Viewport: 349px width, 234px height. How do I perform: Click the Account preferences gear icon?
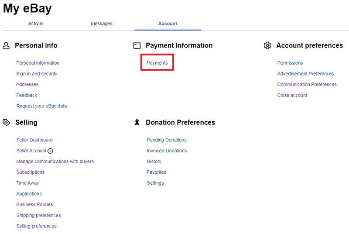(x=267, y=45)
